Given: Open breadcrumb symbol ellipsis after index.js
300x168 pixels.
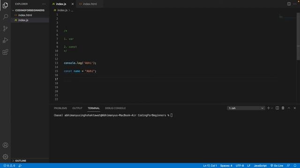Looking at the screenshot, I should [72, 10].
